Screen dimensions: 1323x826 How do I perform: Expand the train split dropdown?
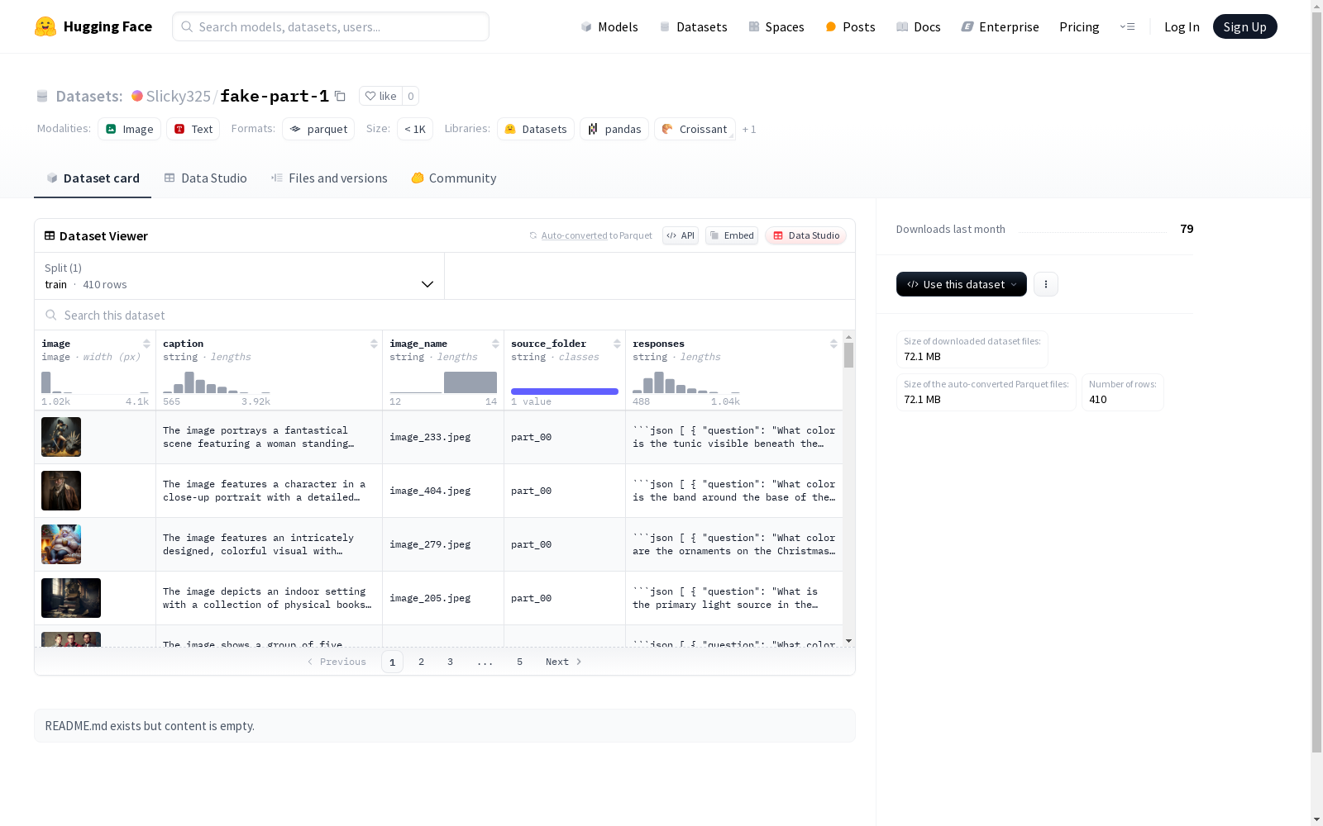tap(239, 276)
